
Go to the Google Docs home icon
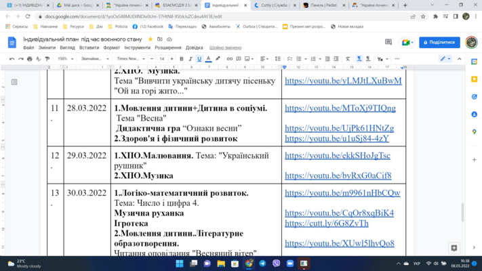[x=12, y=43]
